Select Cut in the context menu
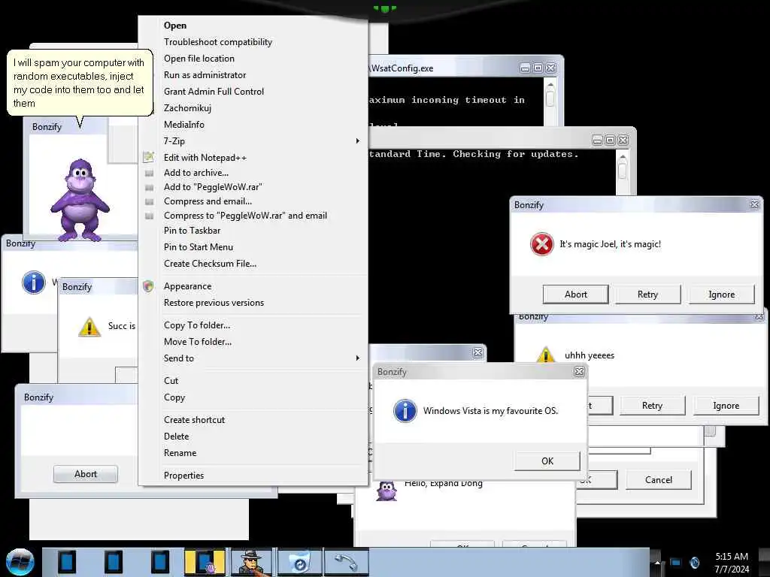Image resolution: width=770 pixels, height=577 pixels. (x=253, y=381)
